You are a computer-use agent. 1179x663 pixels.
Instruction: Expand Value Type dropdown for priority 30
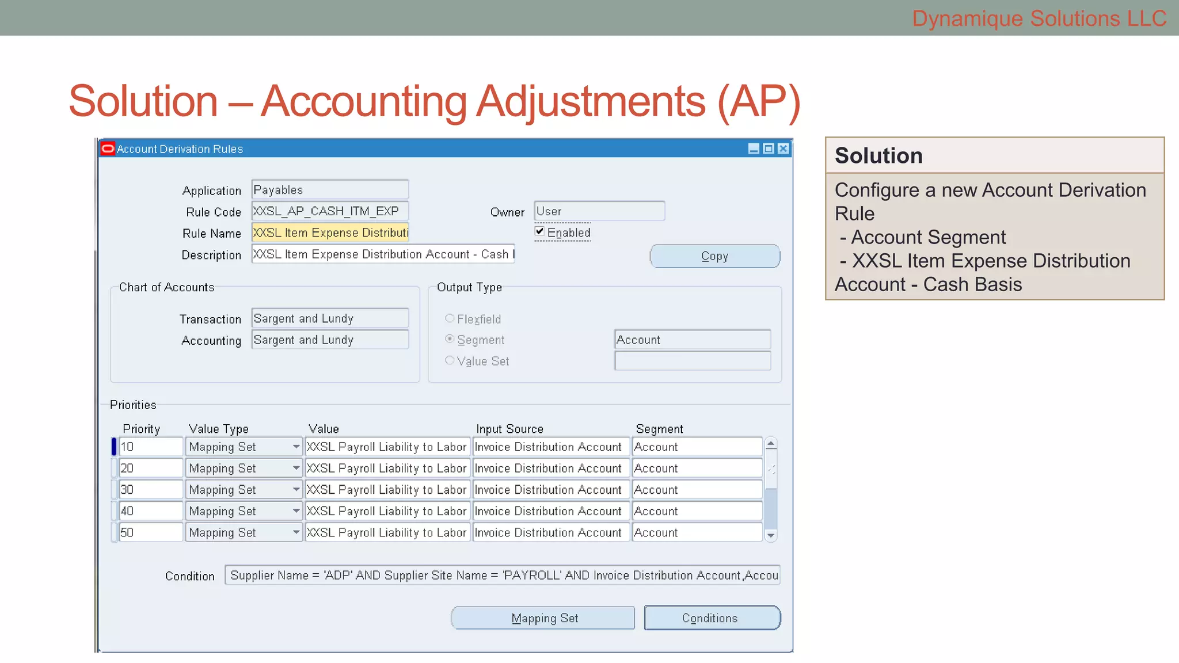296,490
